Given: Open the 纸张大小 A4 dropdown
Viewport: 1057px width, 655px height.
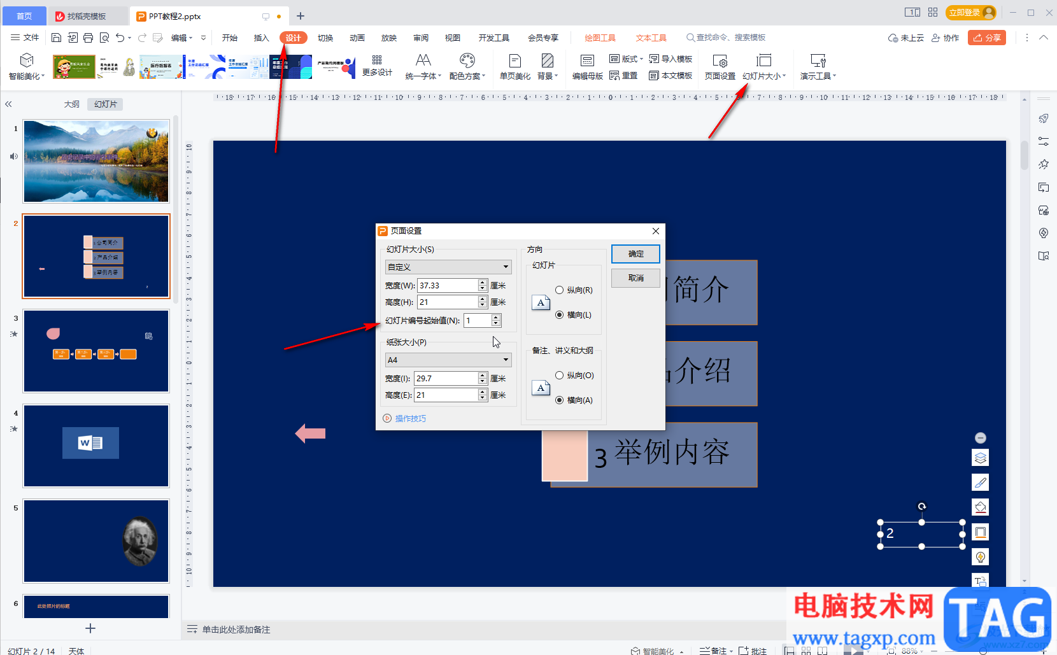Looking at the screenshot, I should tap(448, 360).
